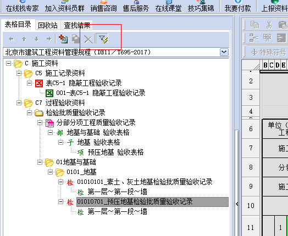Image resolution: width=288 pixels, height=236 pixels.
Task: Select 预压地基 验收表格 tree item
Action: click(115, 152)
